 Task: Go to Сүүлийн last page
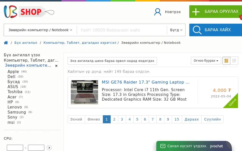pos(212,119)
